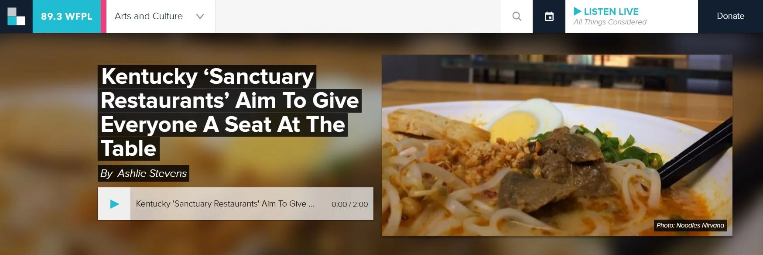Click the article headline about Sanctuary Restaurants
The width and height of the screenshot is (763, 255).
pyautogui.click(x=229, y=113)
